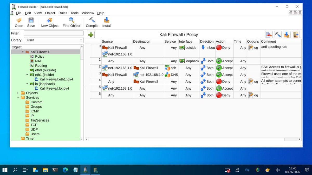This screenshot has width=312, height=175.
Task: Click the Both direction icon in rule 6
Action: click(203, 95)
